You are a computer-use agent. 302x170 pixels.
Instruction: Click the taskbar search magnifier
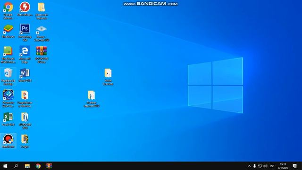pyautogui.click(x=16, y=166)
